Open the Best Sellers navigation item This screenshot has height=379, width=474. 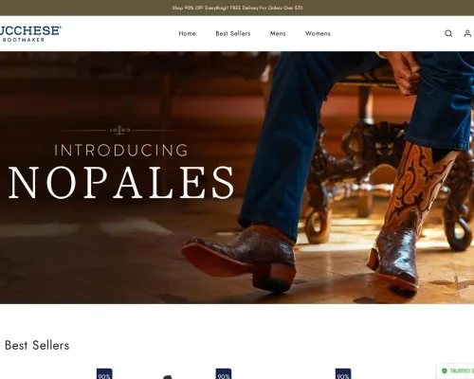(233, 33)
